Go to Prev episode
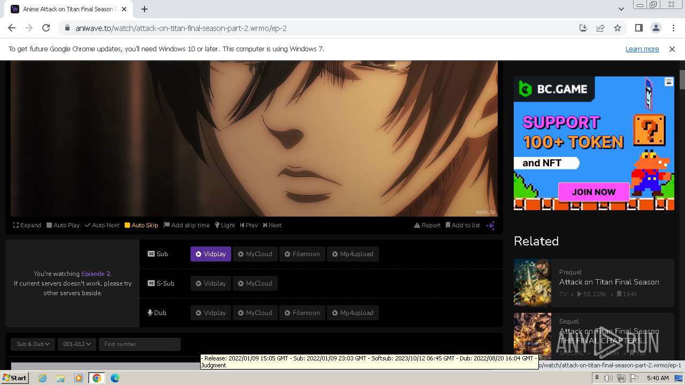Screen dimensions: 685x385 (249, 225)
